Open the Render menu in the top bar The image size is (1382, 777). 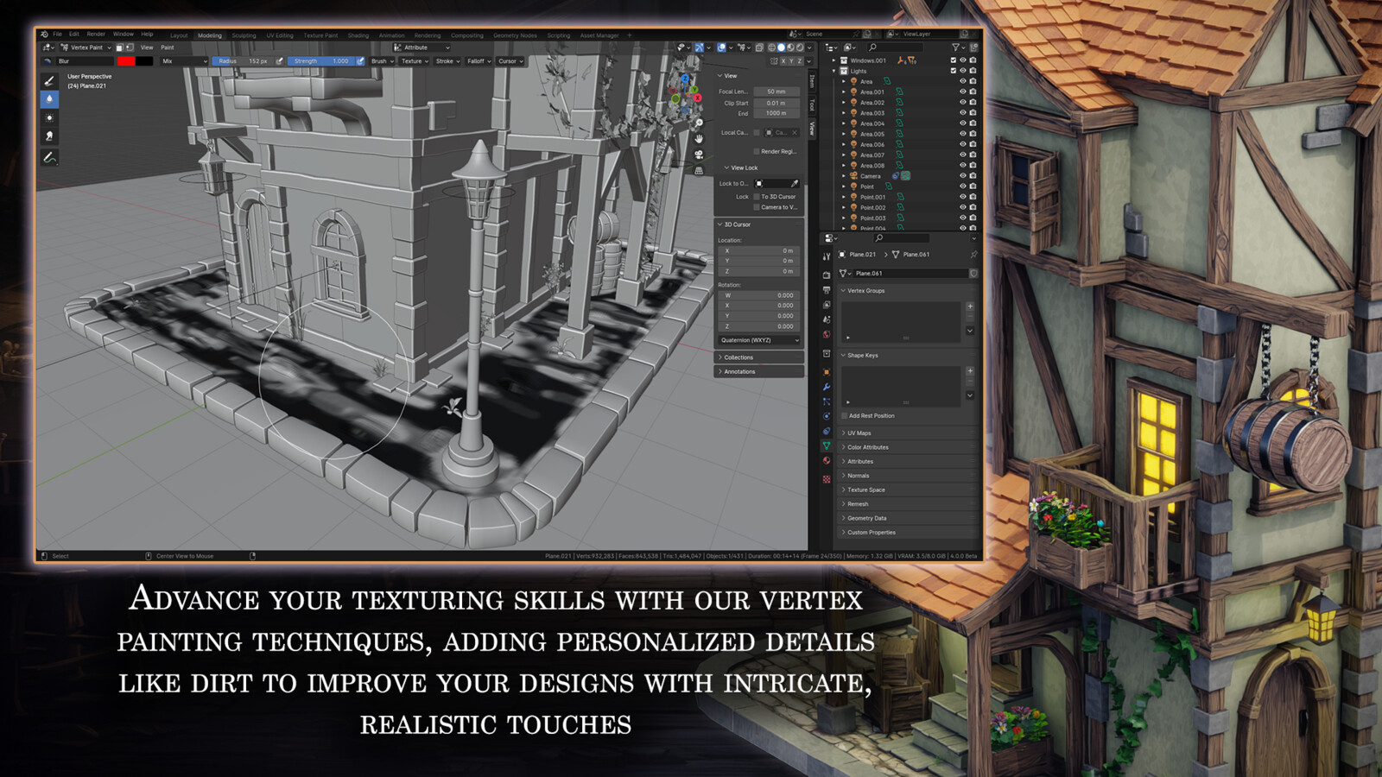[95, 35]
